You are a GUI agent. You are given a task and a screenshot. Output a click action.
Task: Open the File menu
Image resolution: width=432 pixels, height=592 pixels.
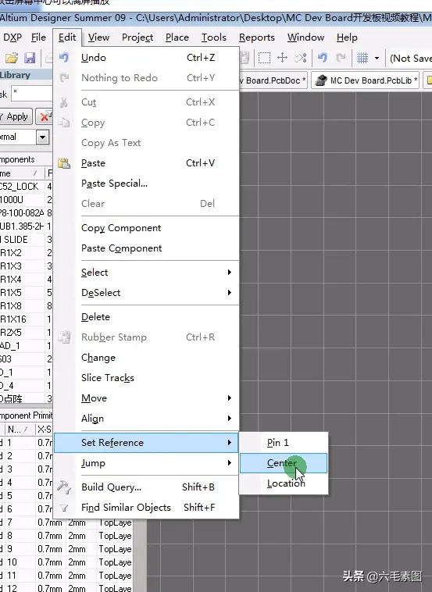coord(38,37)
